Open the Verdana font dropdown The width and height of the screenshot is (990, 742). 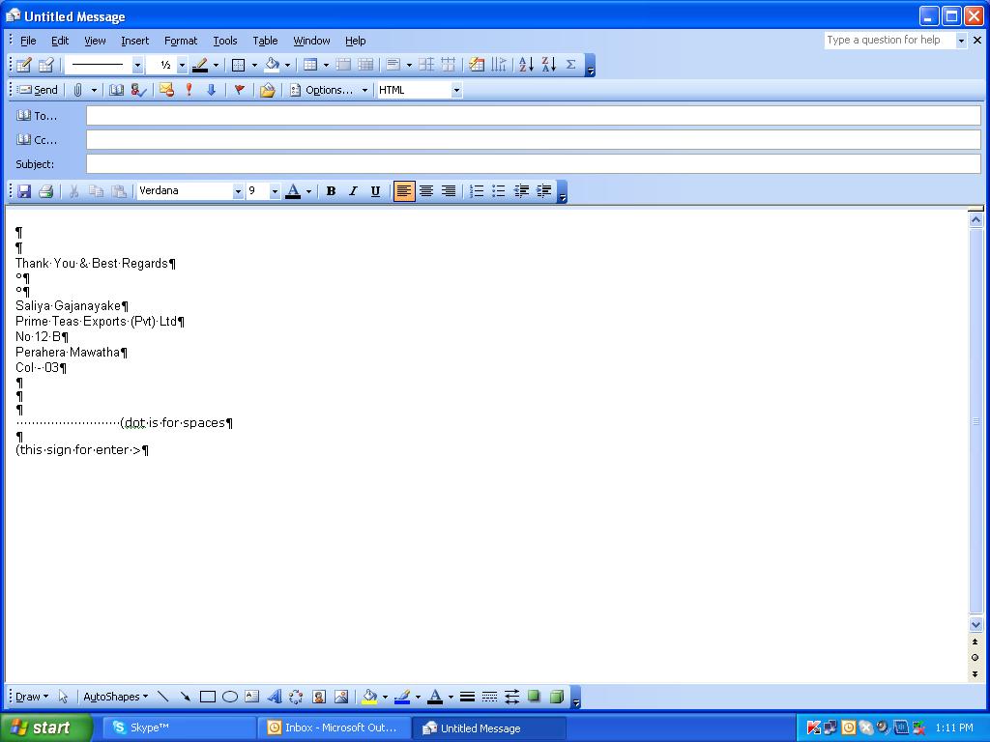click(x=238, y=191)
